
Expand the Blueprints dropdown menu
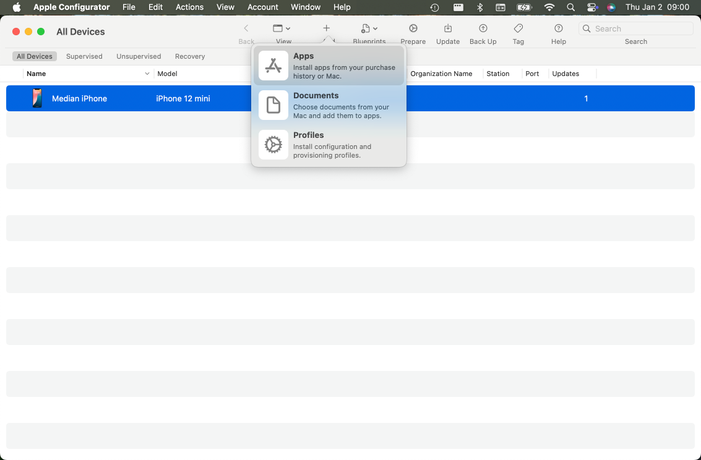369,28
